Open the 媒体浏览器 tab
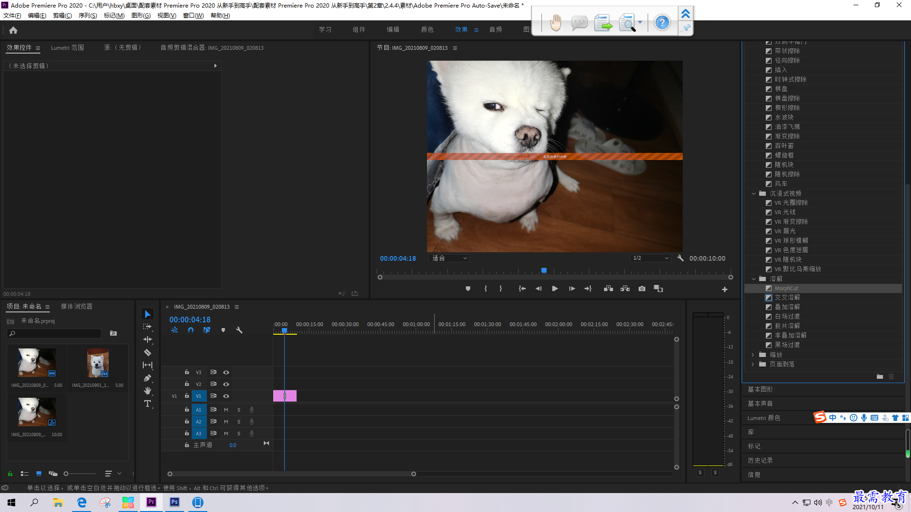The image size is (911, 512). [76, 306]
